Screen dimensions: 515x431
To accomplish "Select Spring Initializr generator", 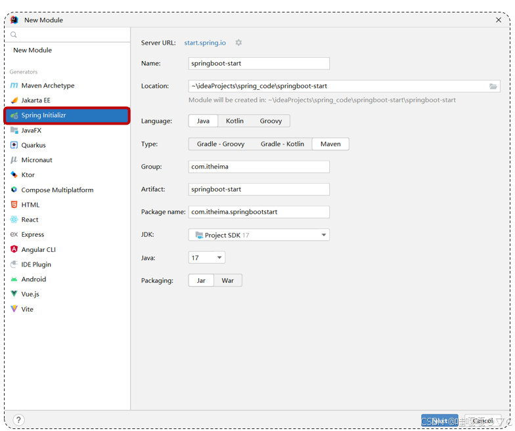I will click(67, 115).
